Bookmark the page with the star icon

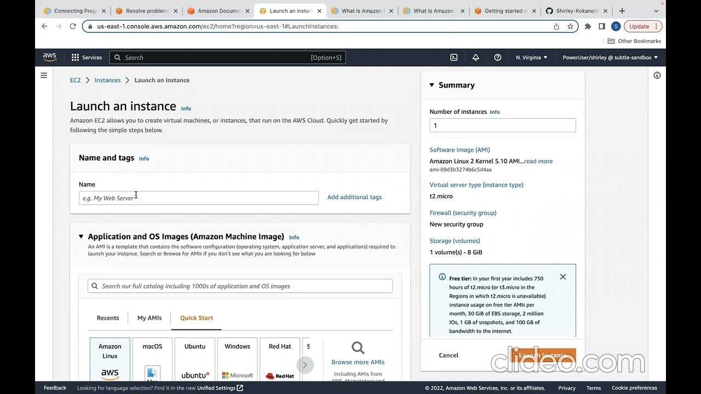tap(570, 26)
